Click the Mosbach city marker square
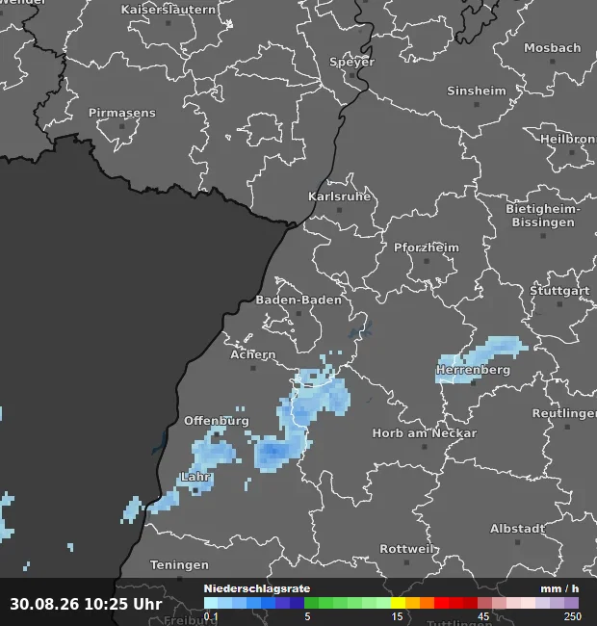597x626 pixels. pyautogui.click(x=553, y=62)
